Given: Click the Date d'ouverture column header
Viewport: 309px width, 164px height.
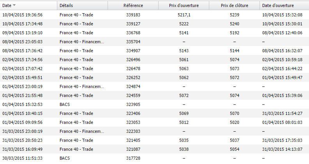Looking at the screenshot, I should pos(278,5).
